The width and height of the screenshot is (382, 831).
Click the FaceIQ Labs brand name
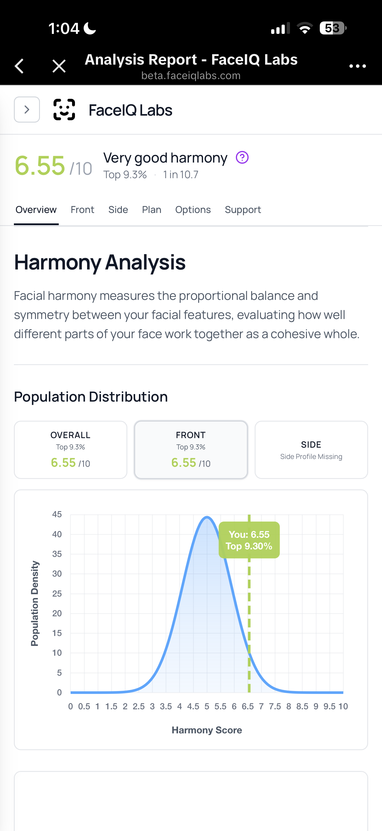point(131,110)
